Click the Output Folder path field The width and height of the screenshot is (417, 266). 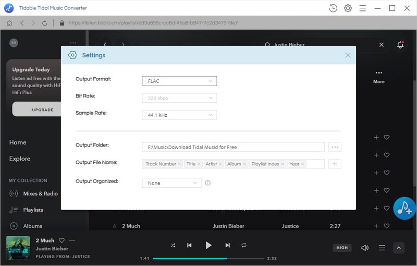coord(233,147)
